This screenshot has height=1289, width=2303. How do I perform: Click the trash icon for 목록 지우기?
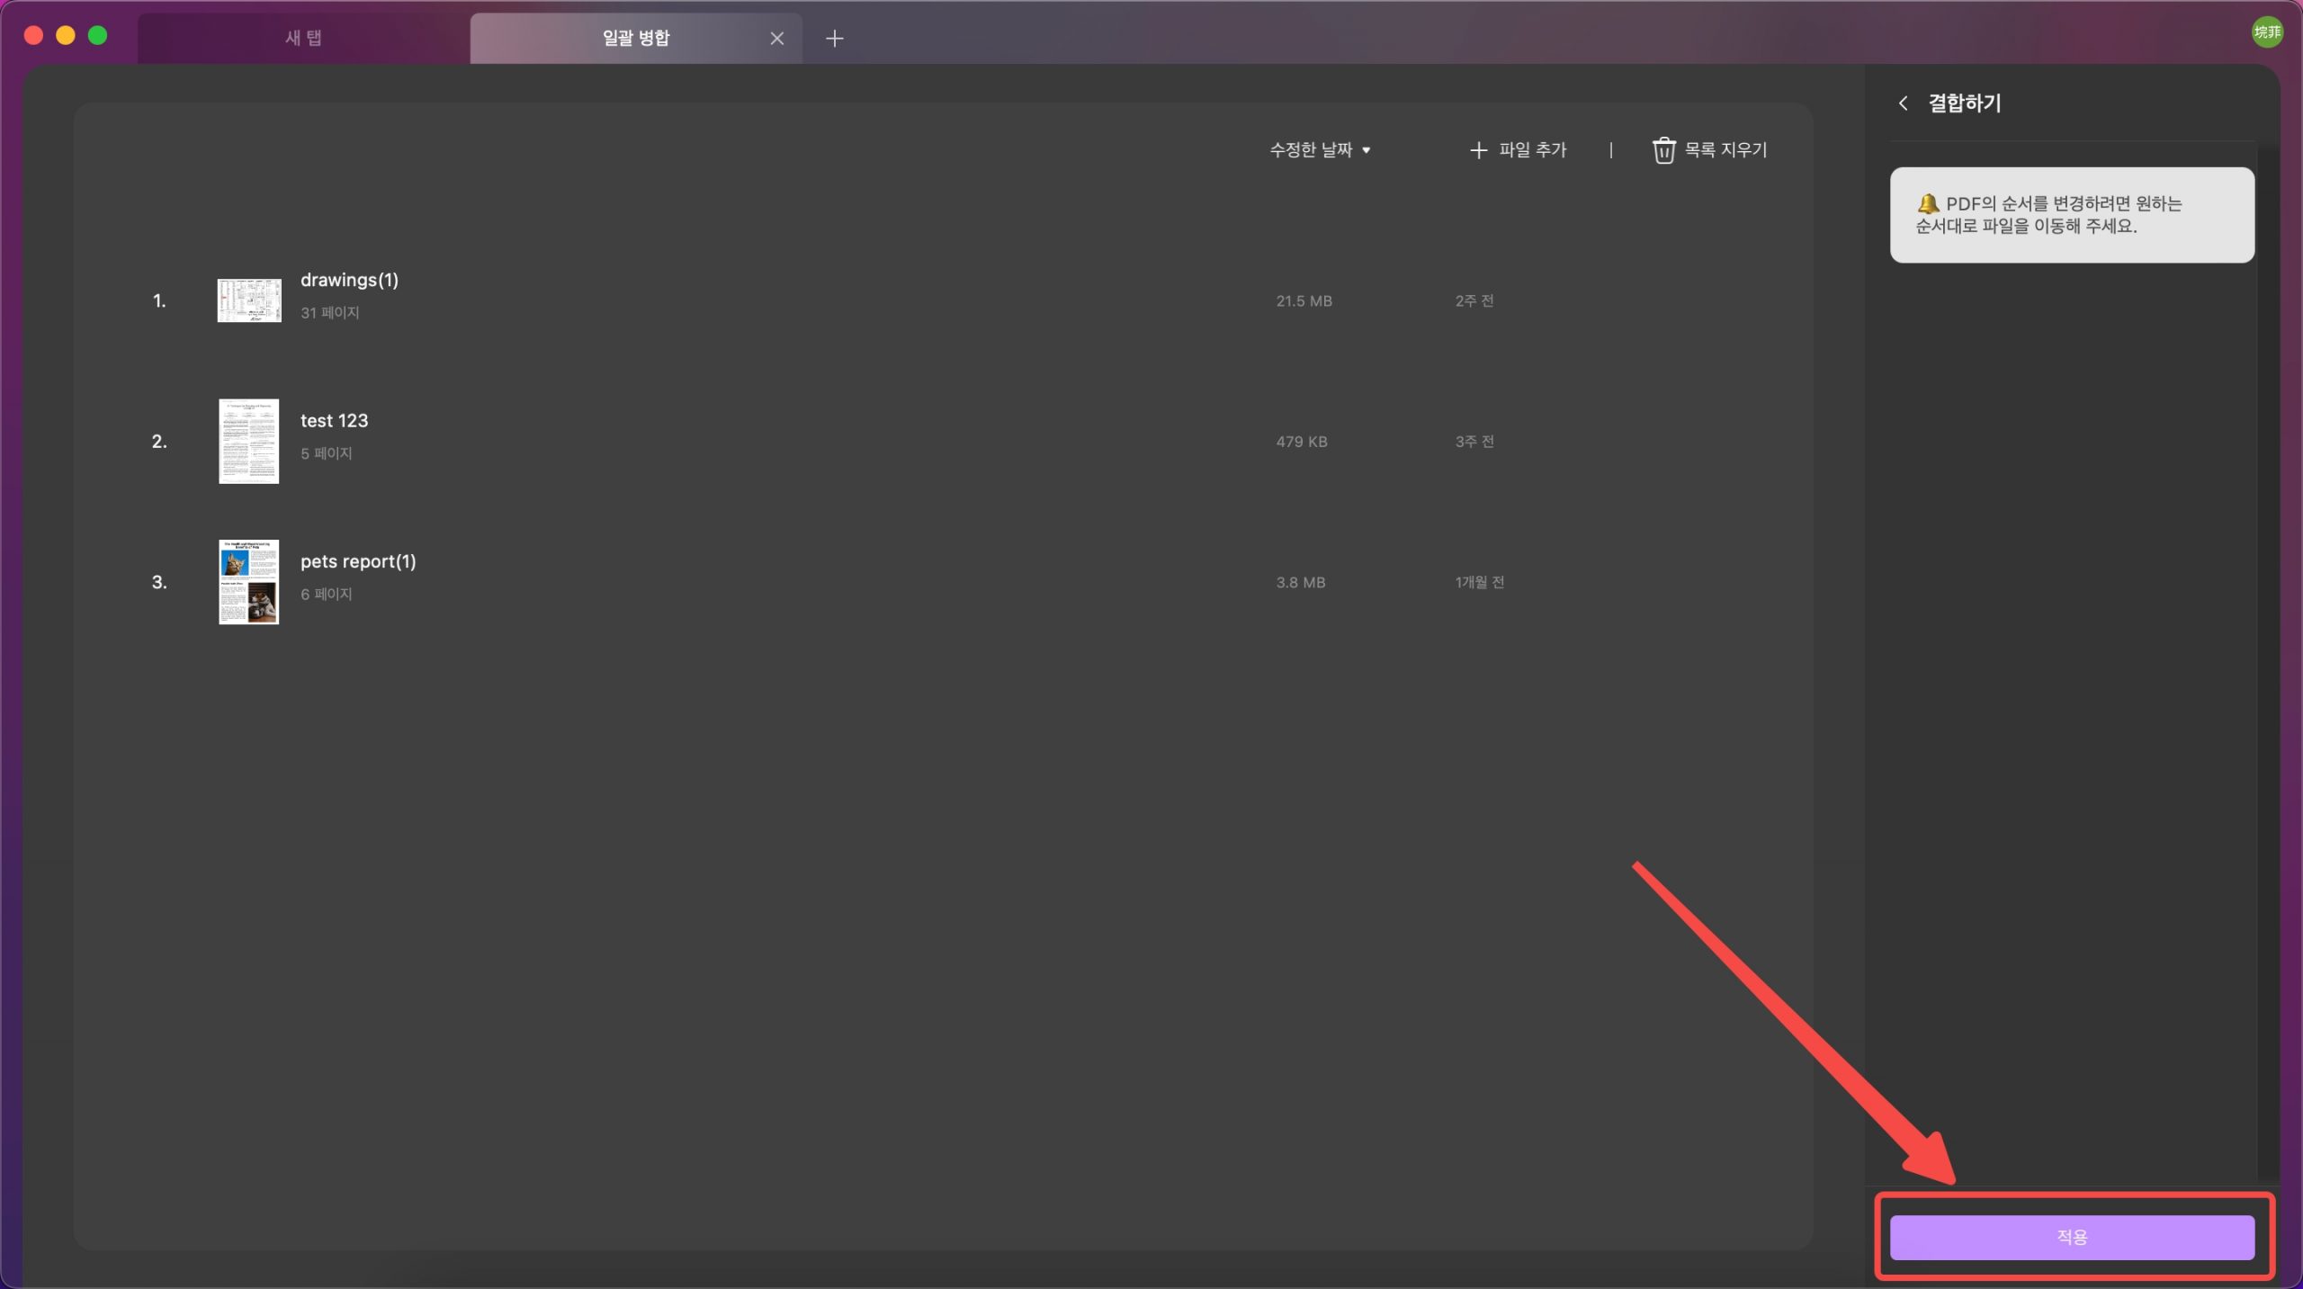click(x=1663, y=150)
